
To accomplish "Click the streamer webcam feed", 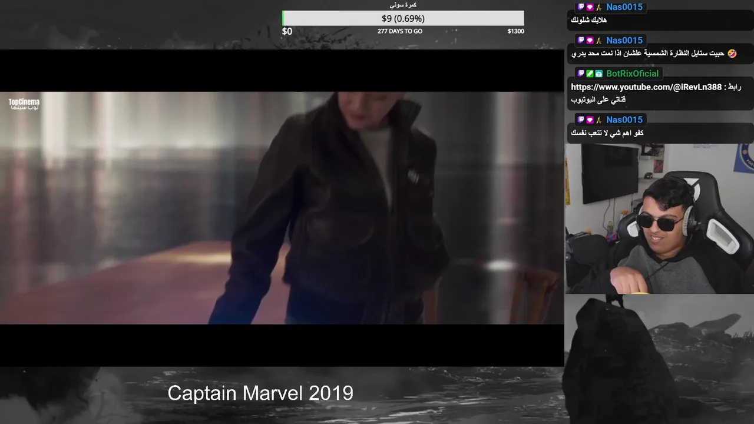I will point(659,219).
